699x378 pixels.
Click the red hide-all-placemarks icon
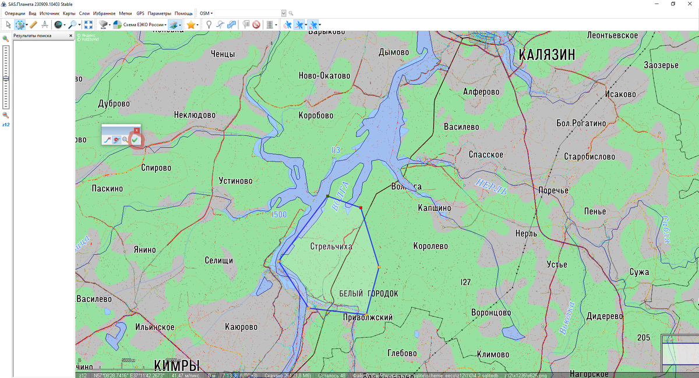click(256, 24)
